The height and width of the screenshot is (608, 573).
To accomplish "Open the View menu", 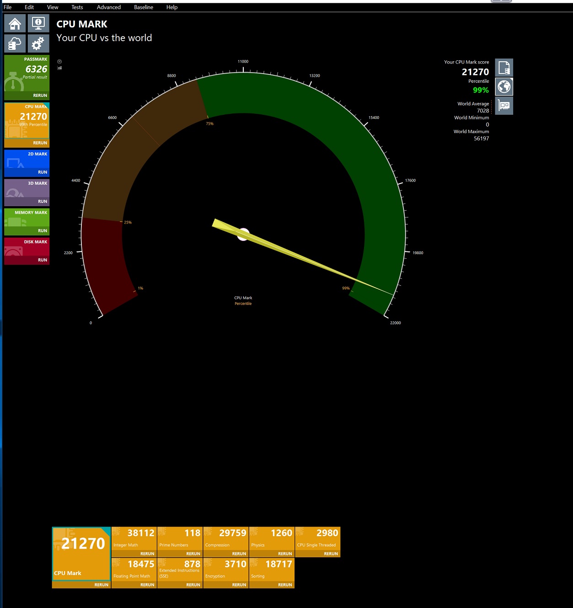I will tap(53, 7).
